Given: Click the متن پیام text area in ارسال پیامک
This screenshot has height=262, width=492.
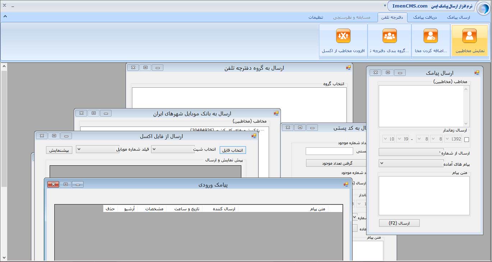Looking at the screenshot, I should [424, 196].
